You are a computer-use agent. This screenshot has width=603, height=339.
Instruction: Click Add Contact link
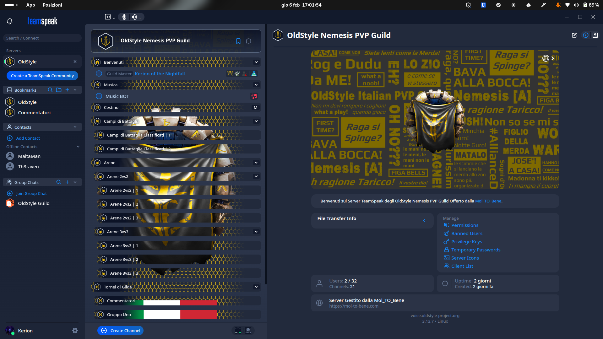tap(28, 138)
